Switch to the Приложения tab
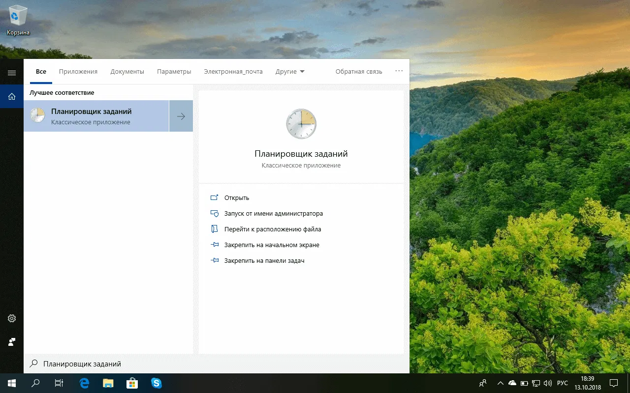The image size is (630, 393). point(78,72)
